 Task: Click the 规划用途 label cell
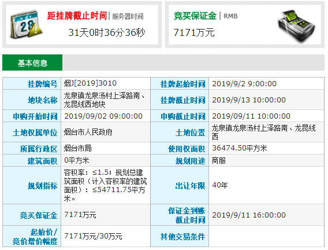pyautogui.click(x=180, y=160)
